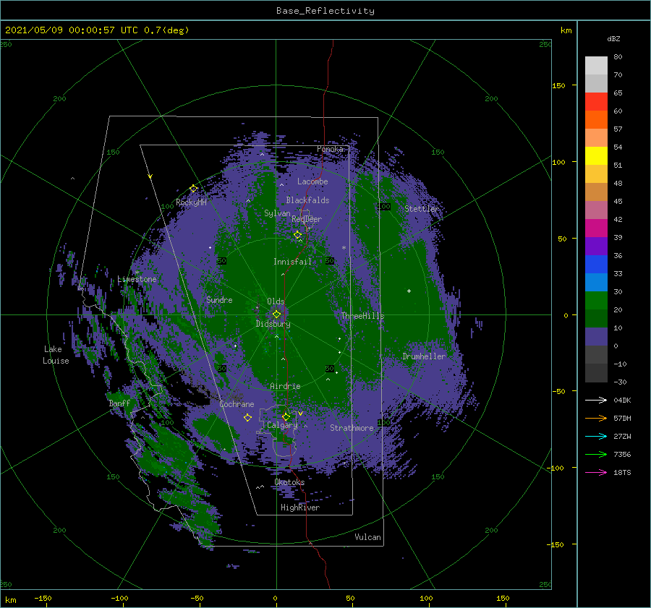Click the green 7356 arrow in legend
Screen dimensions: 651x608
(596, 455)
